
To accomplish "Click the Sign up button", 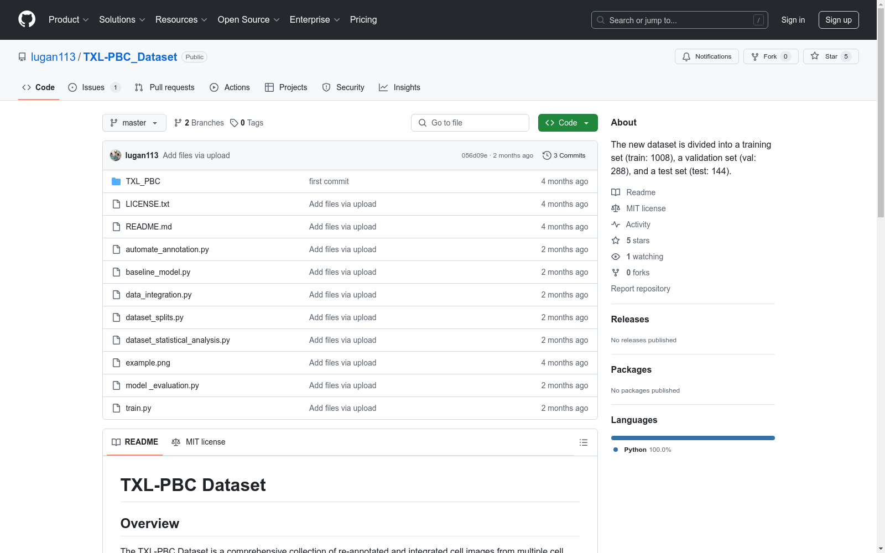I will pyautogui.click(x=838, y=20).
